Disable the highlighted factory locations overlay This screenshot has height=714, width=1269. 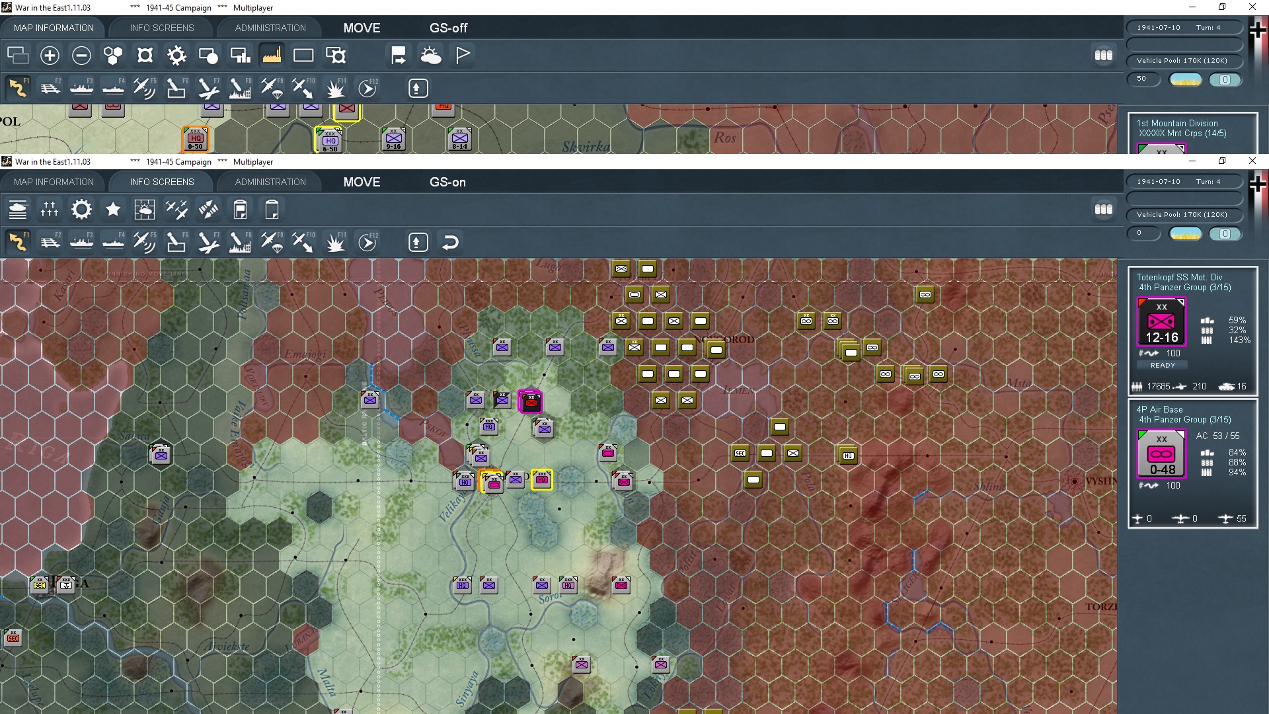272,56
